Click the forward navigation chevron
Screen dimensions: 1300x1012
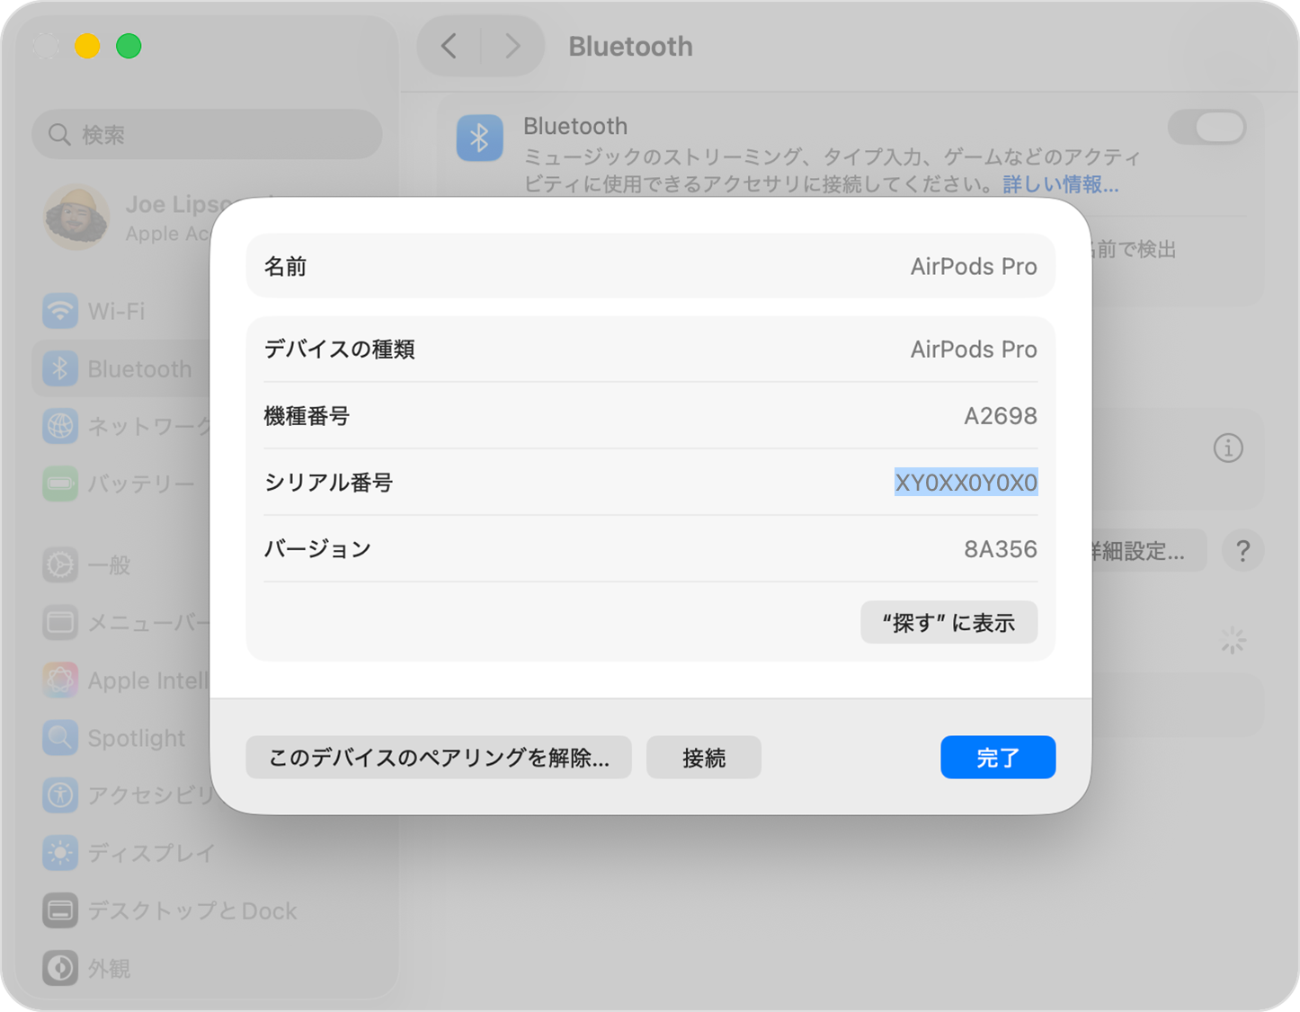[x=512, y=46]
